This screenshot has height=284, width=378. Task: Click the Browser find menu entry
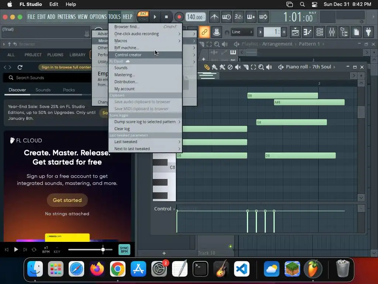tap(145, 27)
